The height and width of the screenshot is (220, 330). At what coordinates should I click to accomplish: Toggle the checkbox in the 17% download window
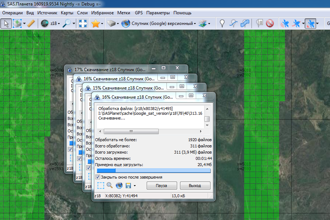[x=70, y=150]
